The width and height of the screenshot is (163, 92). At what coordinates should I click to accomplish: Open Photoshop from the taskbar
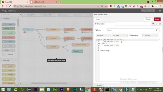(x=75, y=89)
